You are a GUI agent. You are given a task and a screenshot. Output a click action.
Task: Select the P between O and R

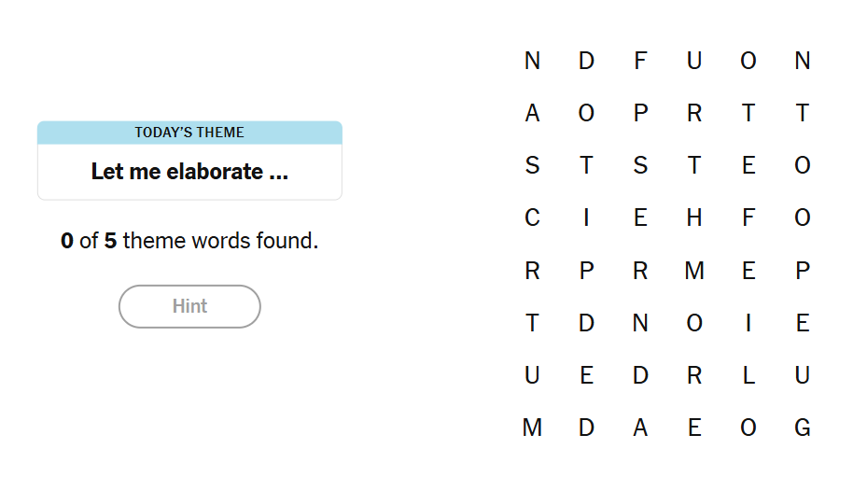tap(640, 114)
